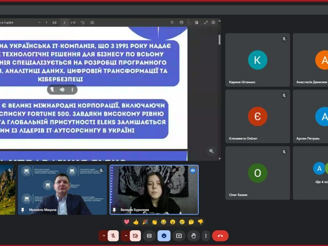This screenshot has height=246, width=328.
Task: Select Михайло Мацола video tile
Action: click(x=63, y=190)
